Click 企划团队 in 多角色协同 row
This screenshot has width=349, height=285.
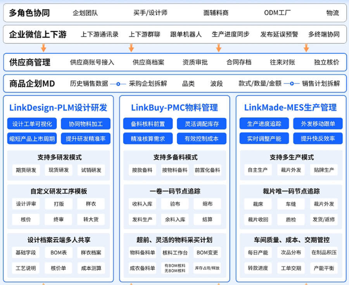coord(85,13)
